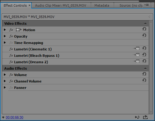Click the 00:00:55:30 timecode
Screen dimensions: 155x121
[15, 117]
